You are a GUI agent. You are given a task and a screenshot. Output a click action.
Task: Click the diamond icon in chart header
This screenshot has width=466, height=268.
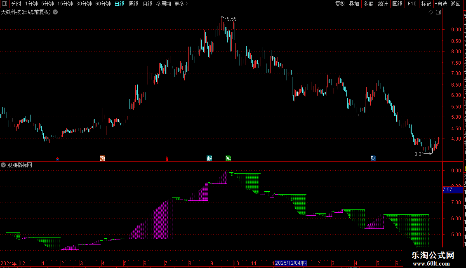431,12
